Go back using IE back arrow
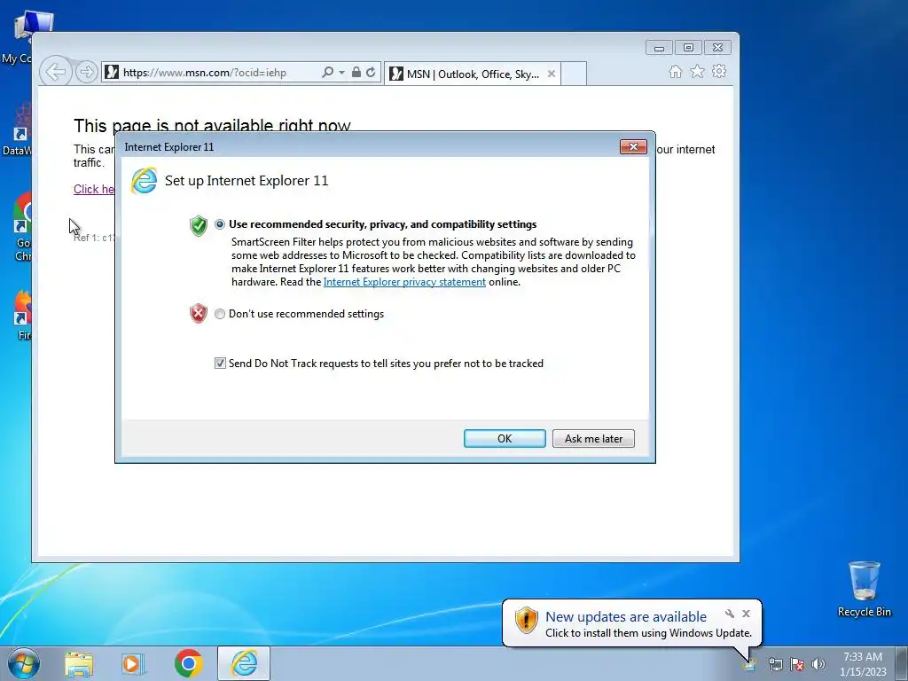The height and width of the screenshot is (681, 908). coord(56,72)
